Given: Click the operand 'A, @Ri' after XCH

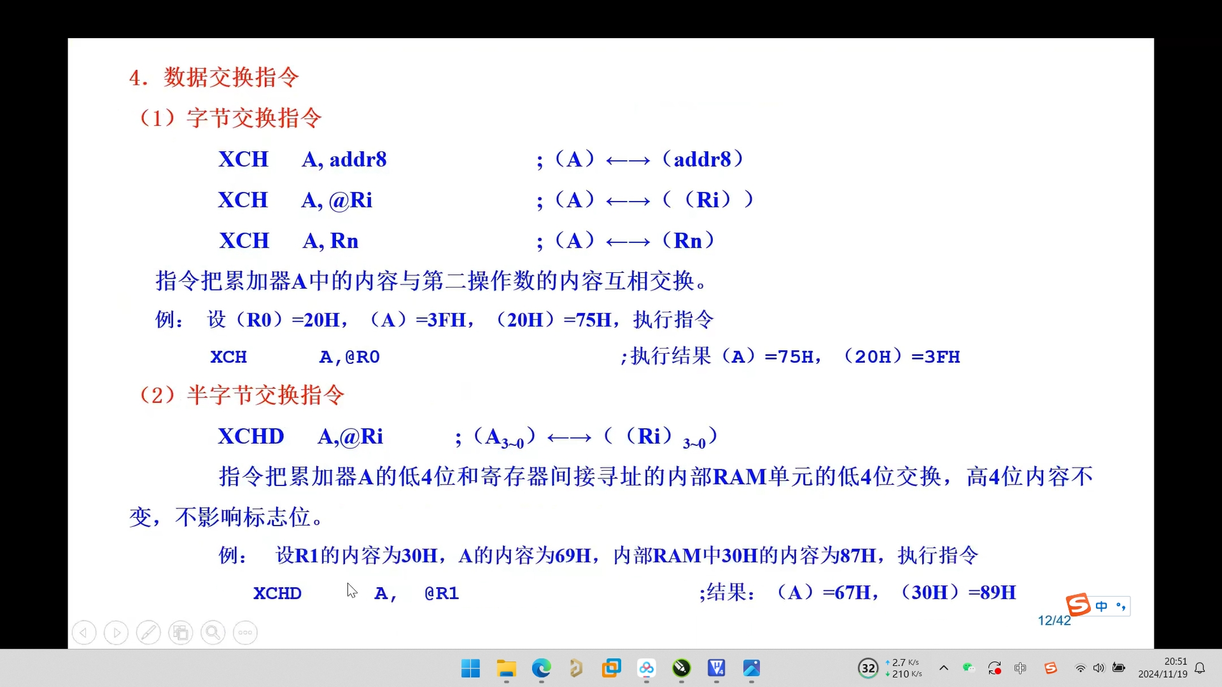Looking at the screenshot, I should [x=337, y=200].
